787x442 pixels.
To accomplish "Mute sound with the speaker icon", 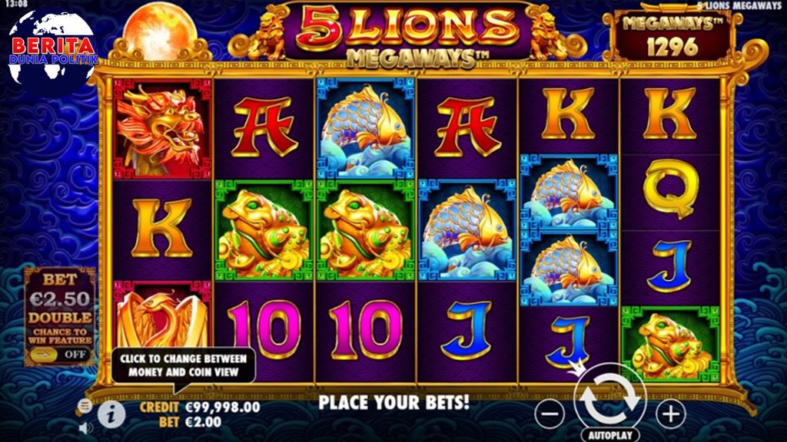I will (x=86, y=427).
